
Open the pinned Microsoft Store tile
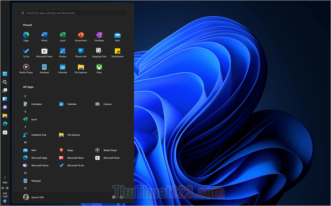[44, 53]
